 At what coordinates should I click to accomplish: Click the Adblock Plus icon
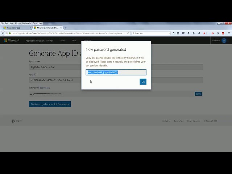click(223, 33)
